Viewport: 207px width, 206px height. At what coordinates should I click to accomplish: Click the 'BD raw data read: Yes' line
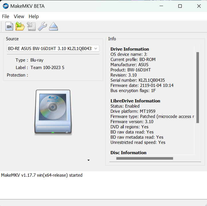pyautogui.click(x=132, y=132)
